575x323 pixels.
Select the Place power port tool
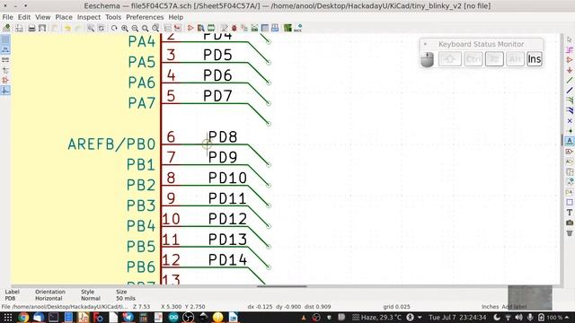(x=570, y=70)
